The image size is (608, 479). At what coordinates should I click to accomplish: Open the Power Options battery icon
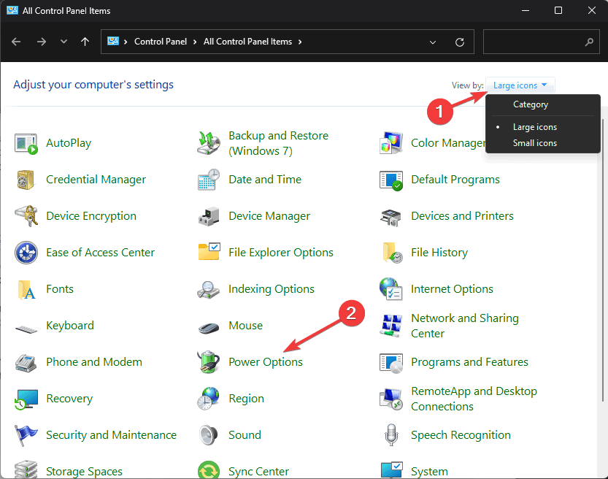click(209, 362)
